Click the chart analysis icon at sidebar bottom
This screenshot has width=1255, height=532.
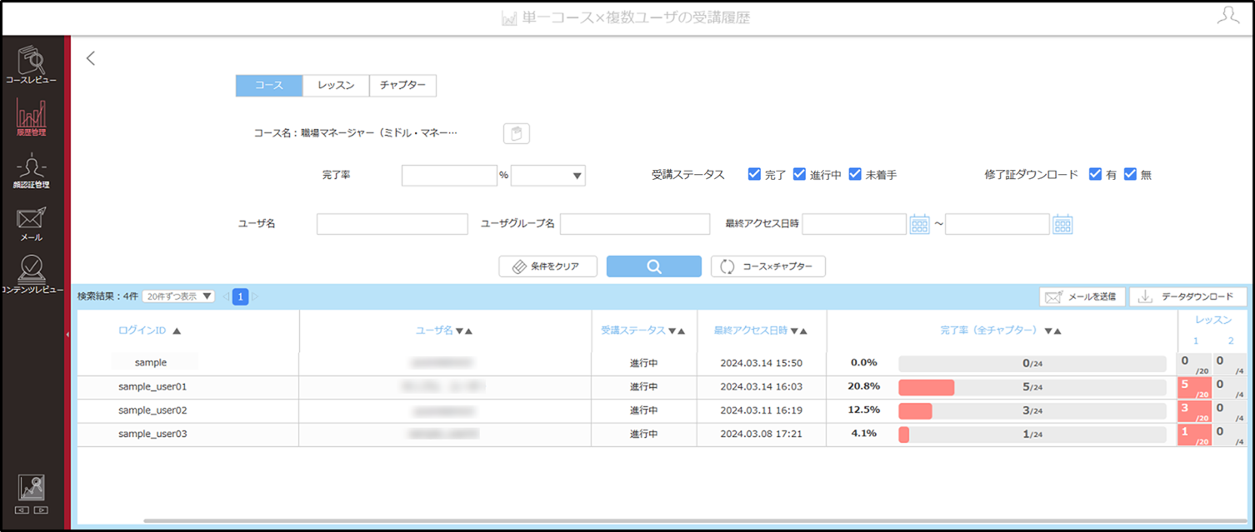tap(31, 487)
